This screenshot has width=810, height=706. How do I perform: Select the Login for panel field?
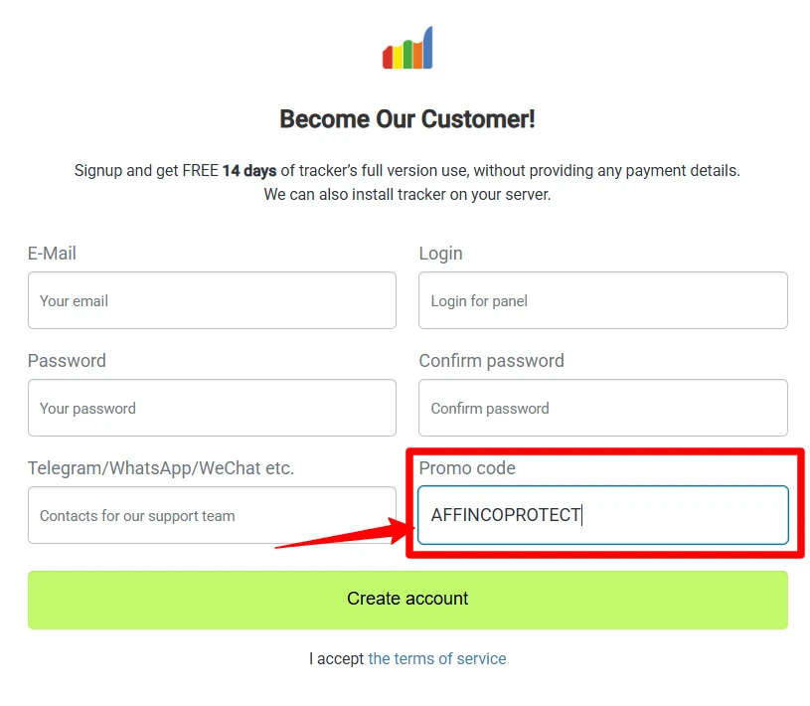click(602, 300)
